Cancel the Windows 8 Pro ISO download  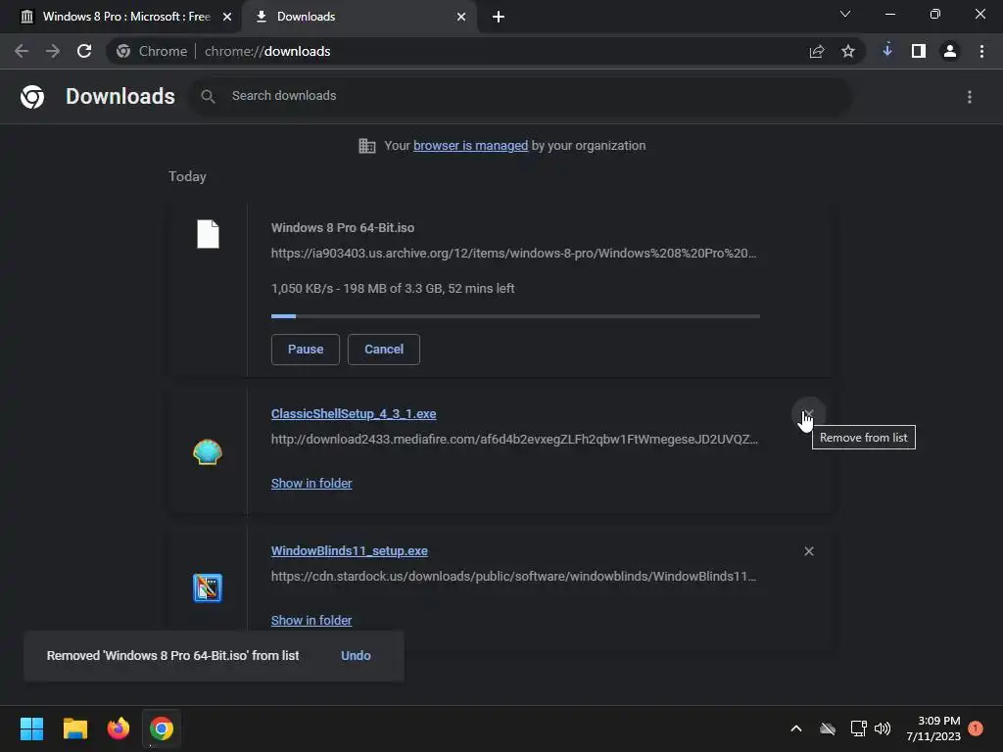click(x=384, y=350)
